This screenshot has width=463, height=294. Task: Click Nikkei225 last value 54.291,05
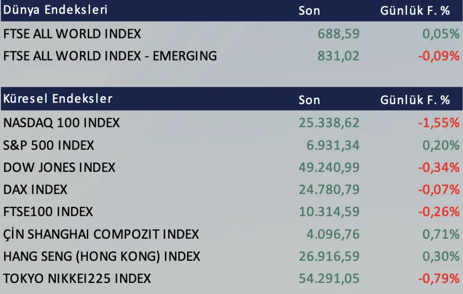329,278
